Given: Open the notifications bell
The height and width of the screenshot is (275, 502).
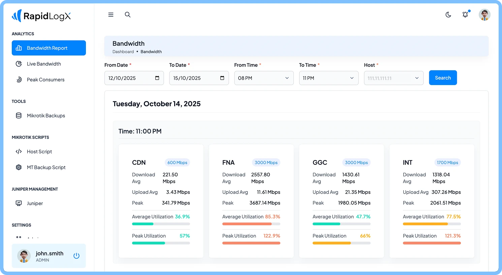Looking at the screenshot, I should [x=465, y=15].
